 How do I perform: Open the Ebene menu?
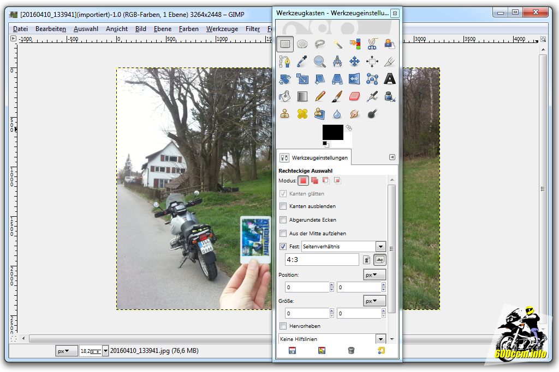point(162,29)
